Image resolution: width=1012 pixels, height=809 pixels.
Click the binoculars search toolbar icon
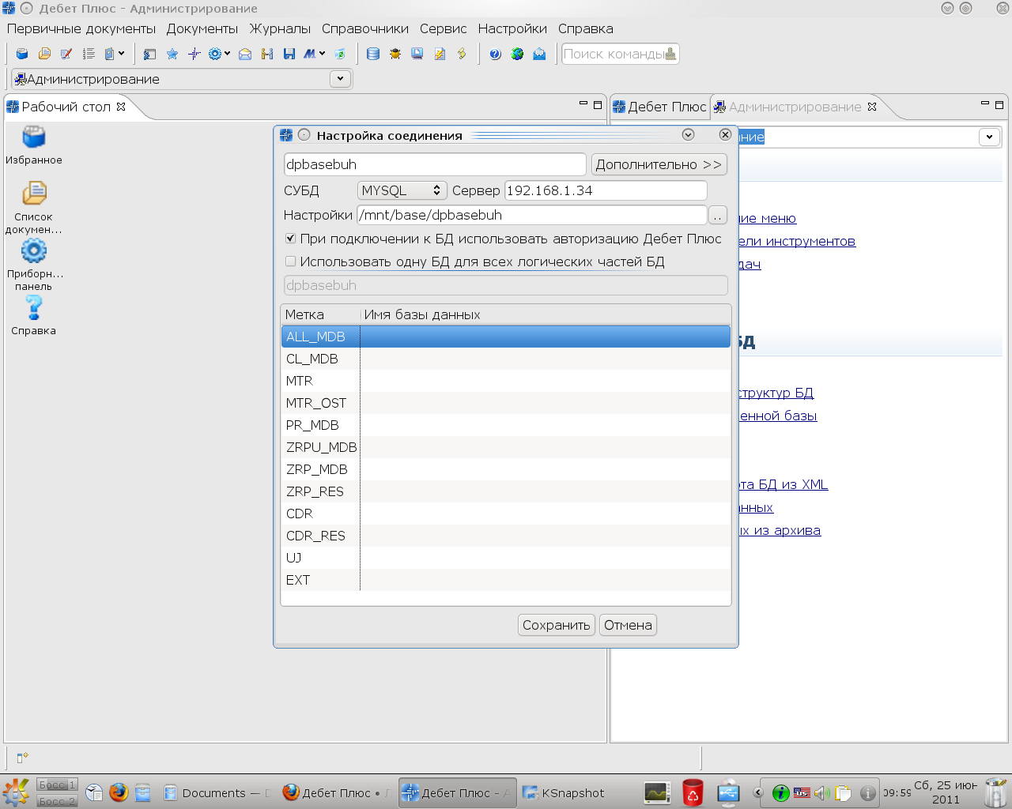[x=267, y=54]
